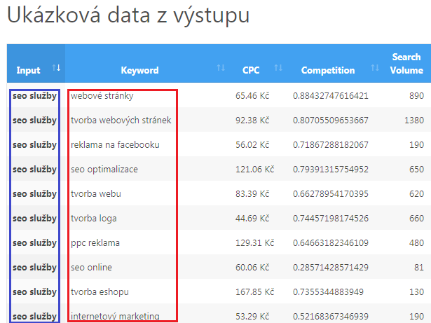This screenshot has height=323, width=431.
Task: Click the Ukázková data z výstupu heading
Action: point(128,15)
